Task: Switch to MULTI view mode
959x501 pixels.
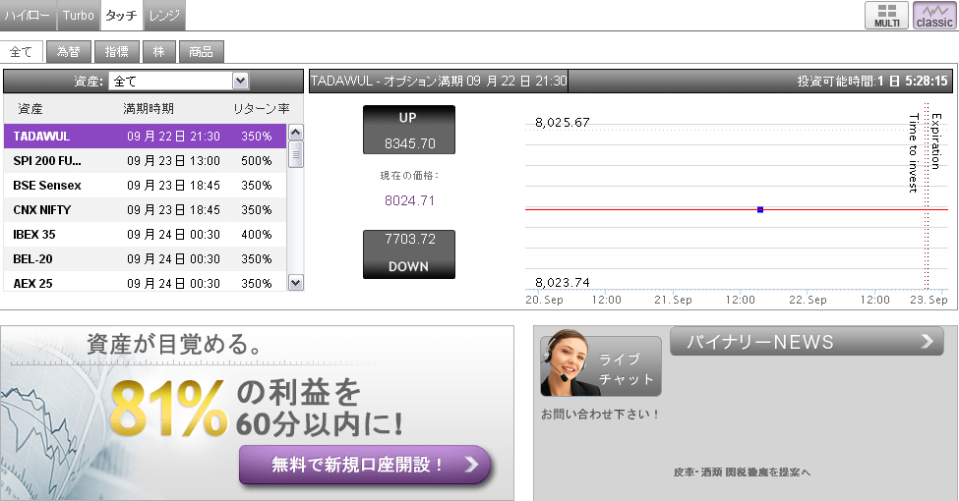Action: coord(886,16)
